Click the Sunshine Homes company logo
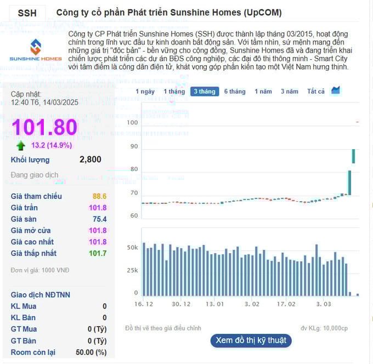Screen dimensions: 373x364 tap(35, 50)
